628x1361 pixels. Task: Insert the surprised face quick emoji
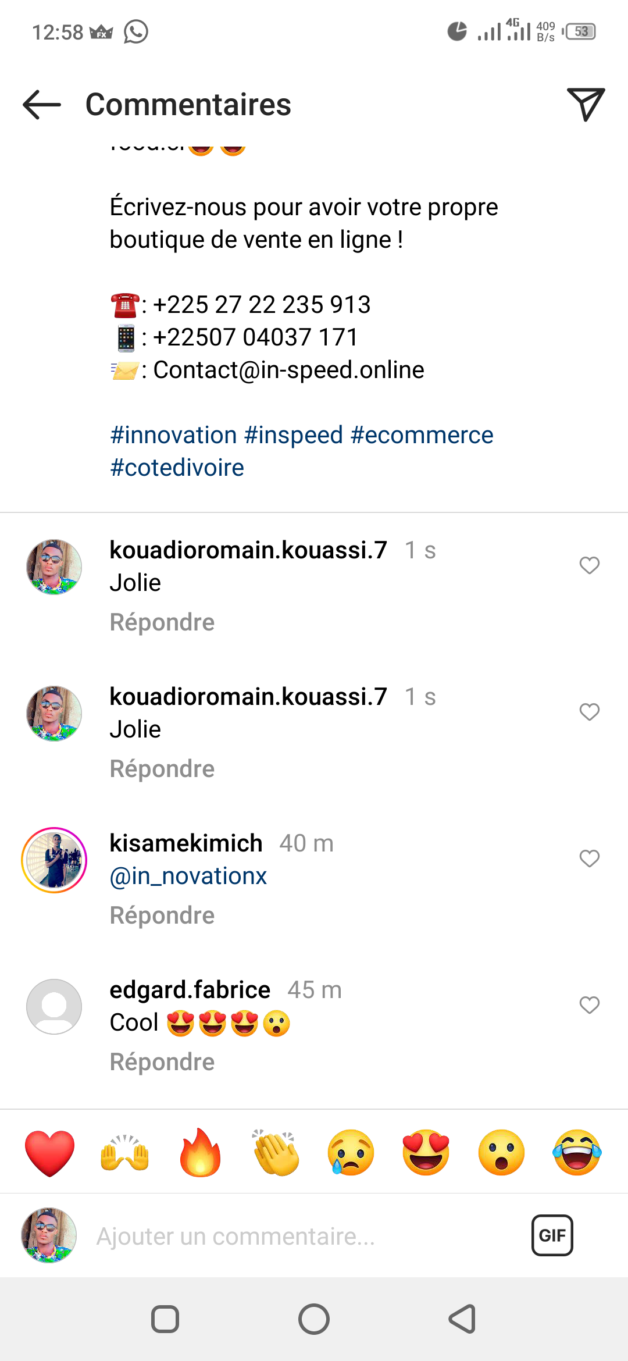501,1153
